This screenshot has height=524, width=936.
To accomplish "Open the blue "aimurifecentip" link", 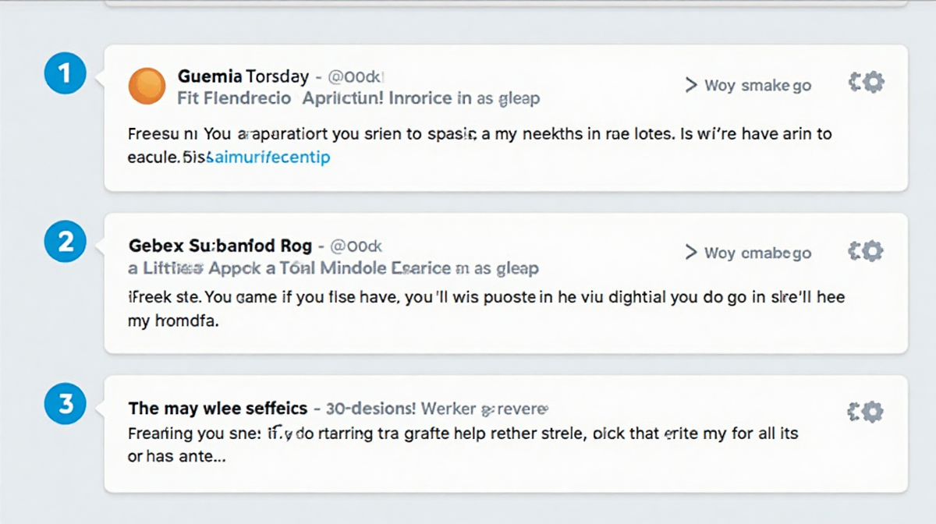I will tap(267, 158).
